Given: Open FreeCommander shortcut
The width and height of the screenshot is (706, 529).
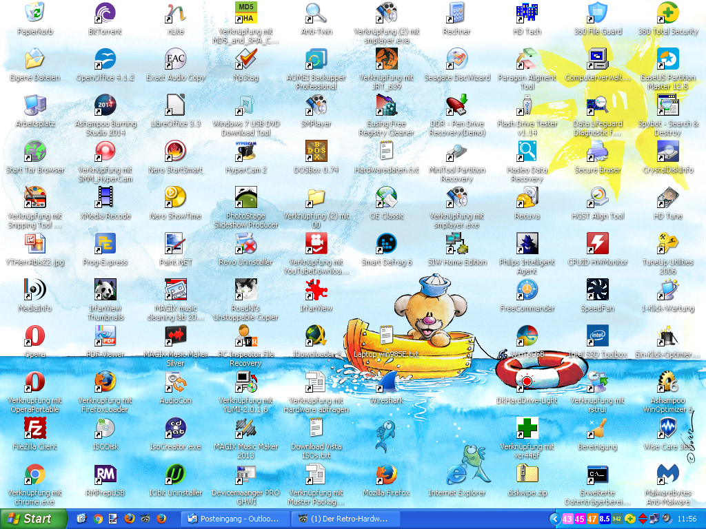Looking at the screenshot, I should pos(527,290).
